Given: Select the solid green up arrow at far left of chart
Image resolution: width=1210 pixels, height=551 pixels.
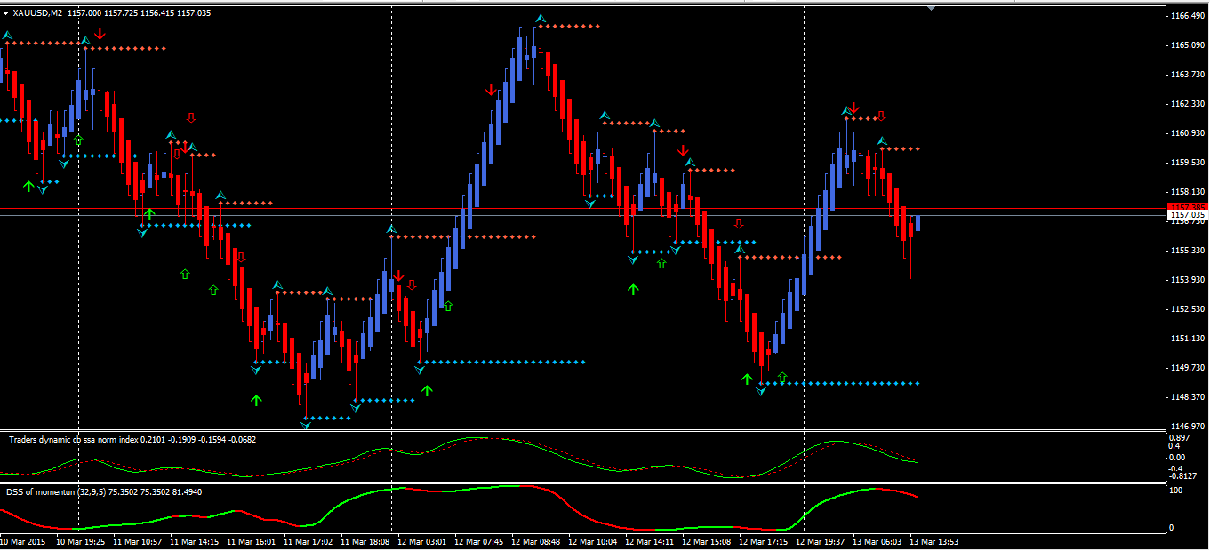Looking at the screenshot, I should pos(28,186).
